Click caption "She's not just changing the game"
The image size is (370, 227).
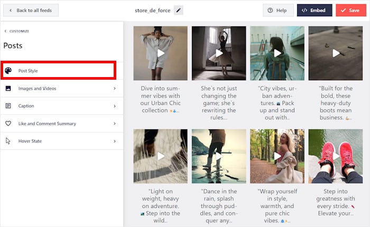point(219,103)
